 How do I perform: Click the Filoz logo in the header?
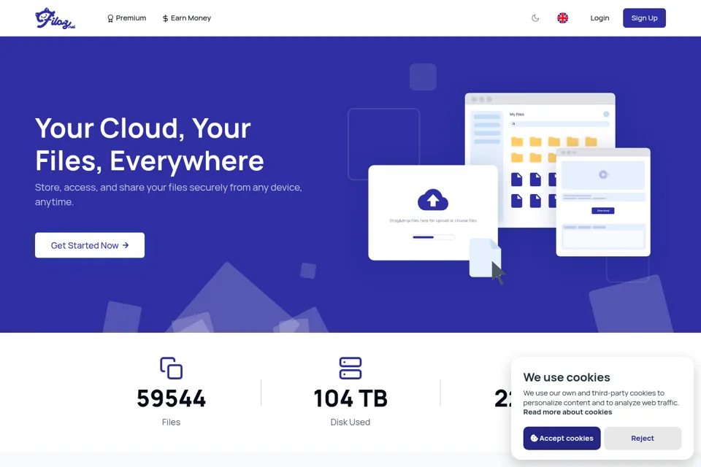[55, 18]
